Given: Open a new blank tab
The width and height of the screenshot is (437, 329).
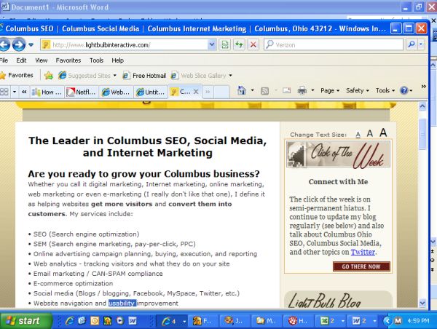Looking at the screenshot, I should click(x=222, y=92).
